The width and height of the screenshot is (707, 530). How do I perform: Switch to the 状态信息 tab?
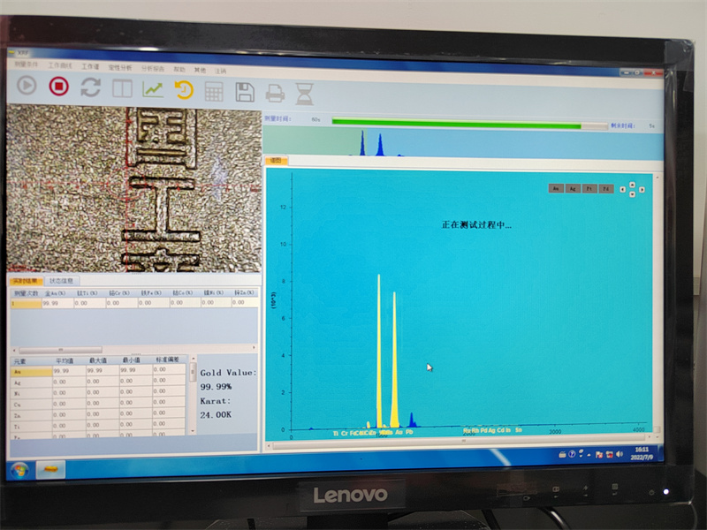(x=63, y=280)
